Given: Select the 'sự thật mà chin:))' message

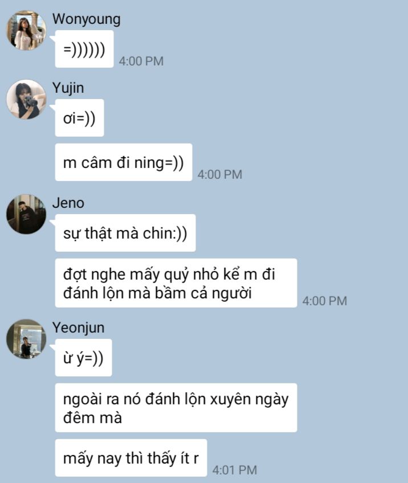Looking at the screenshot, I should coord(125,233).
